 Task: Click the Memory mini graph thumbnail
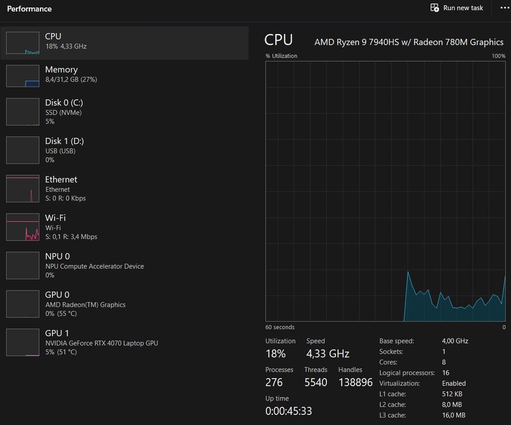(x=23, y=76)
